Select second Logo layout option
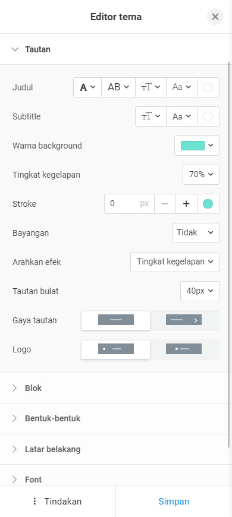Image resolution: width=232 pixels, height=517 pixels. point(184,349)
